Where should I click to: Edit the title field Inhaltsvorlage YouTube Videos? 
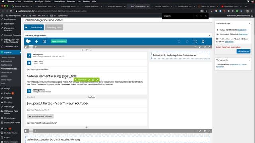118,20
